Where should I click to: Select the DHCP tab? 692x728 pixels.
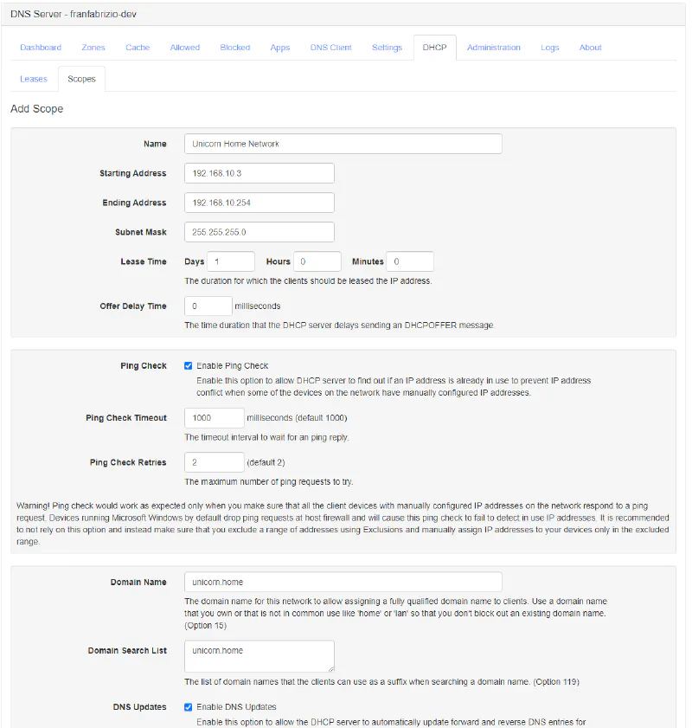click(x=434, y=48)
